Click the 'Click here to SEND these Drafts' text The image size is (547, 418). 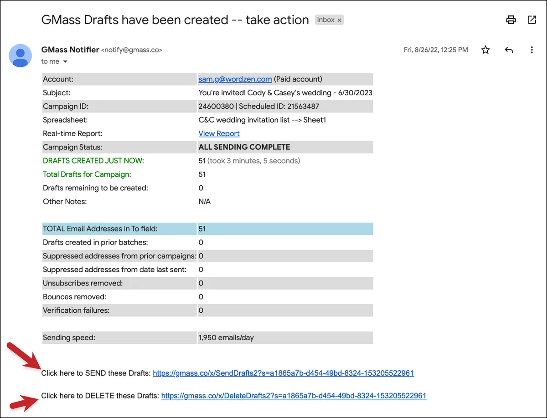coord(96,373)
